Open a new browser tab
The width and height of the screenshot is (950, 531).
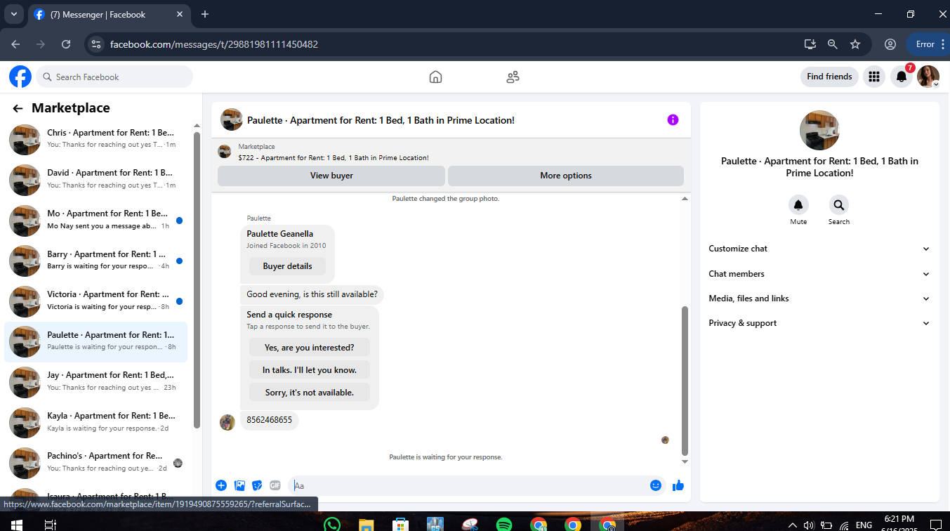[x=205, y=14]
